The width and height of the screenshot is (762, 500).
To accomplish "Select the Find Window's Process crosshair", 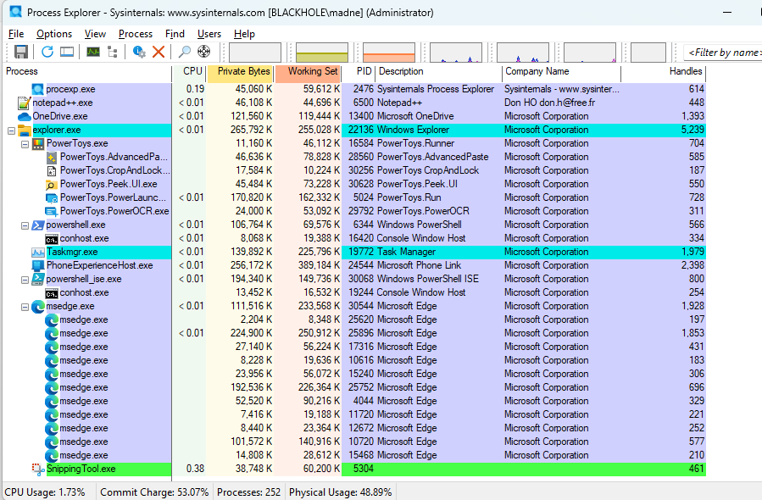I will pos(204,52).
